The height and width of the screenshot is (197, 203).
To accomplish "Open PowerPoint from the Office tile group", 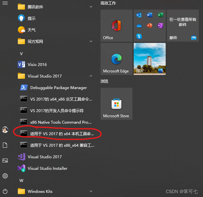I will 149,26.
